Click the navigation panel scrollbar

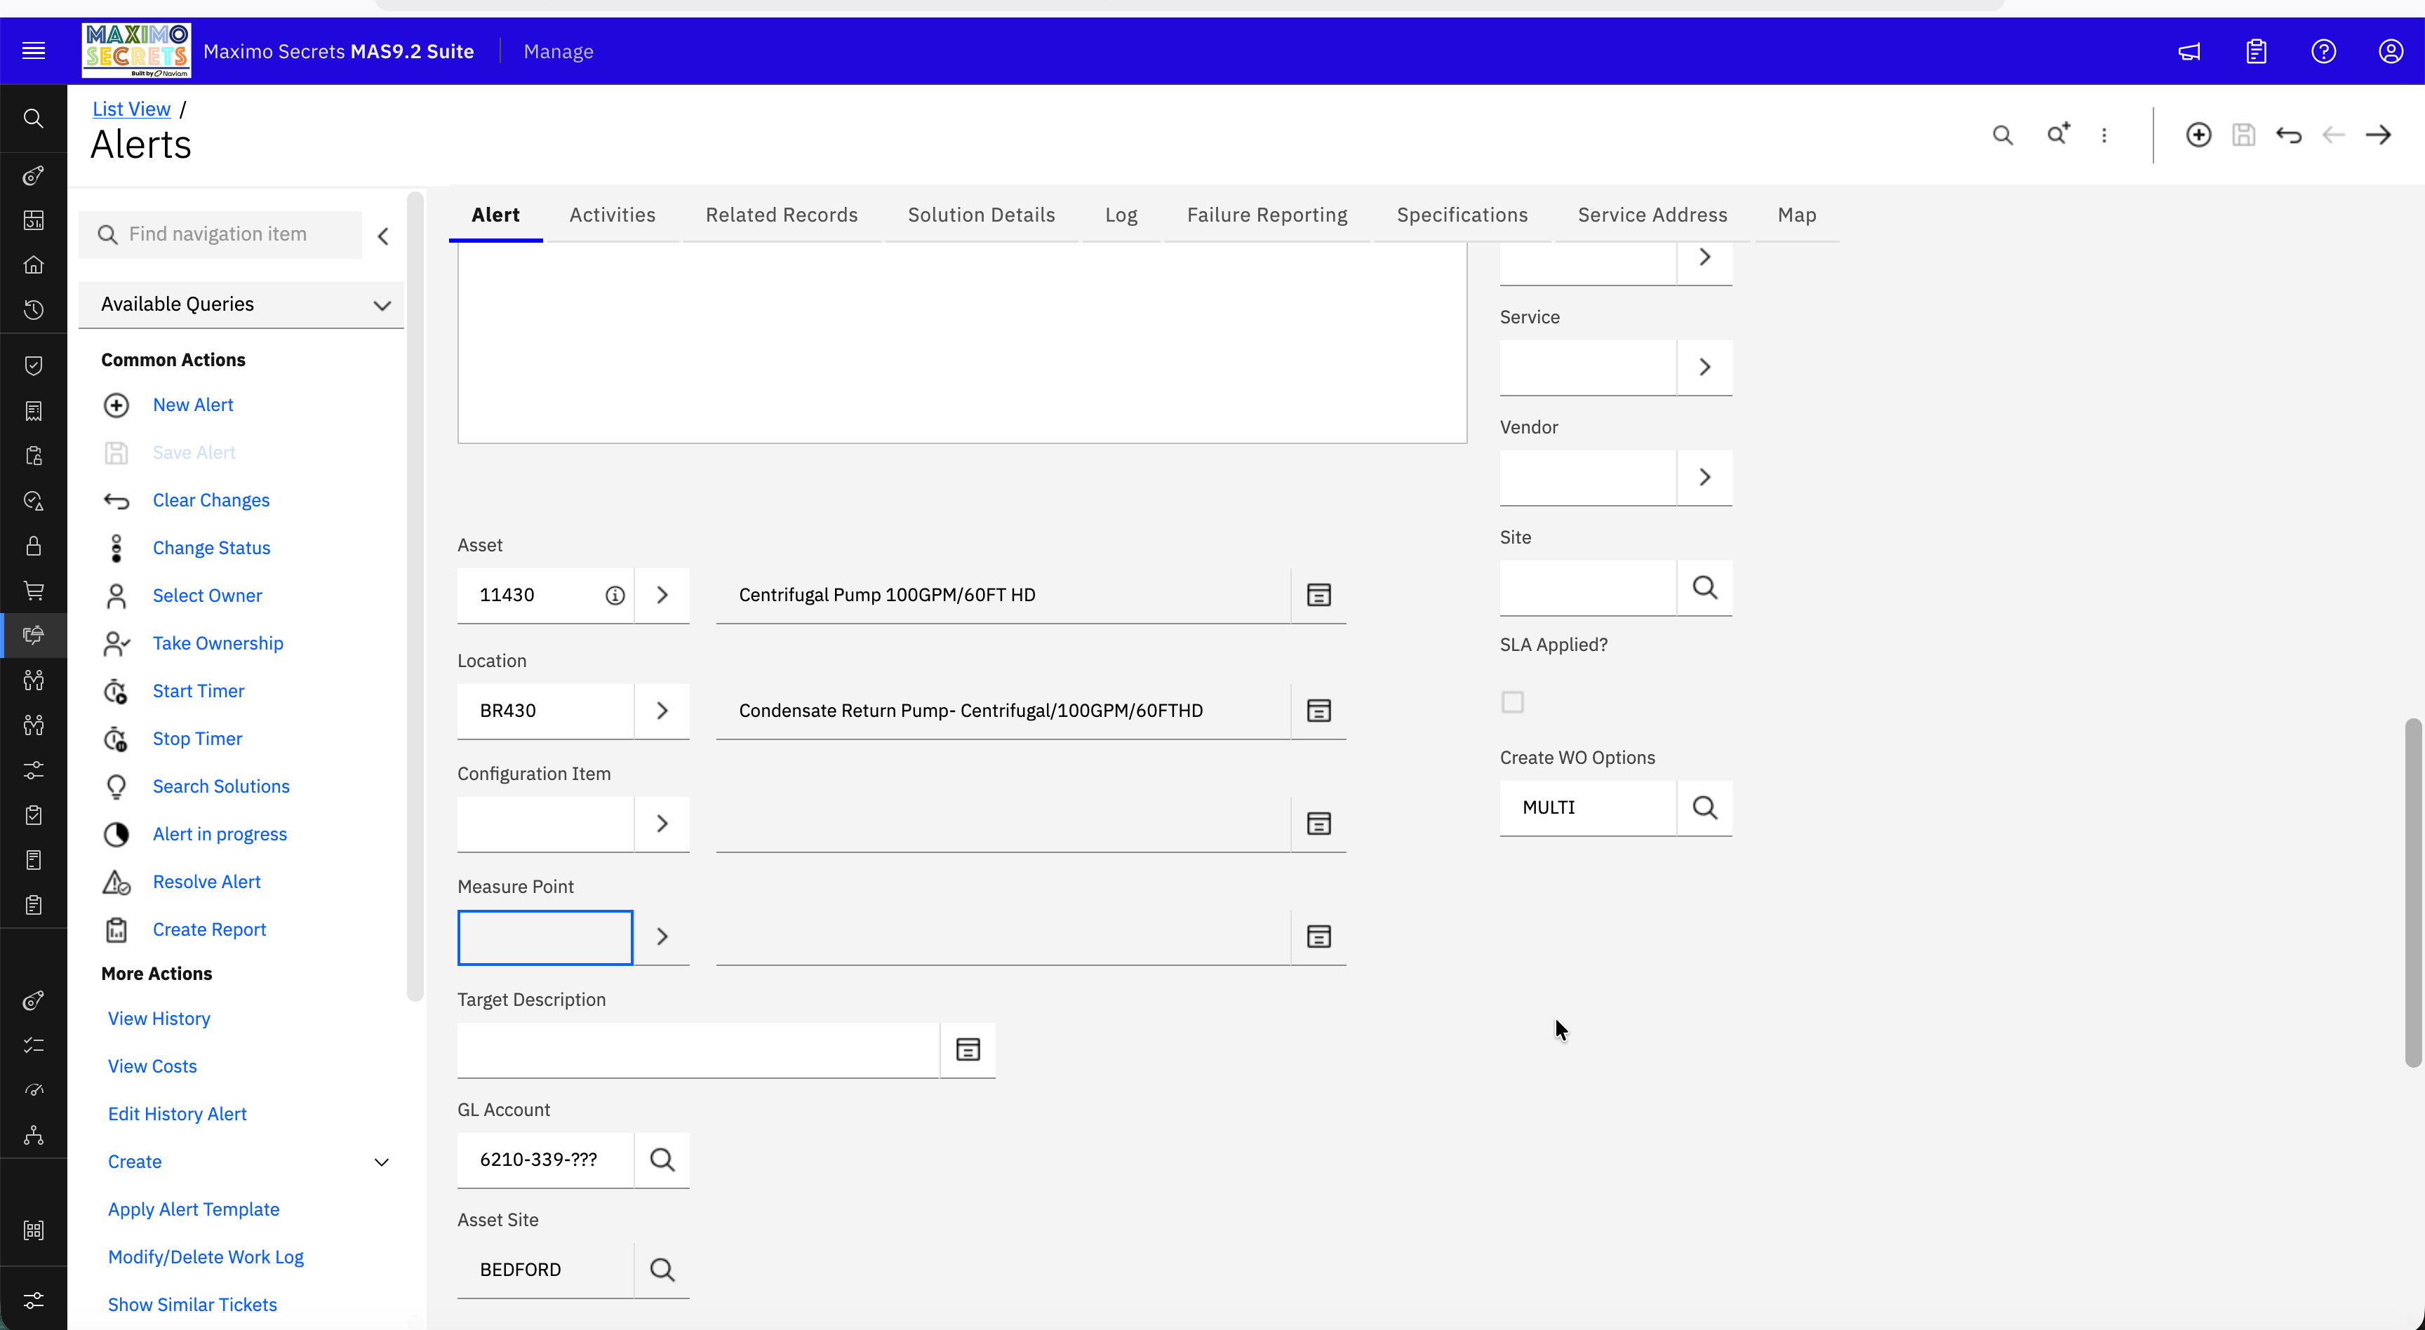(x=415, y=597)
